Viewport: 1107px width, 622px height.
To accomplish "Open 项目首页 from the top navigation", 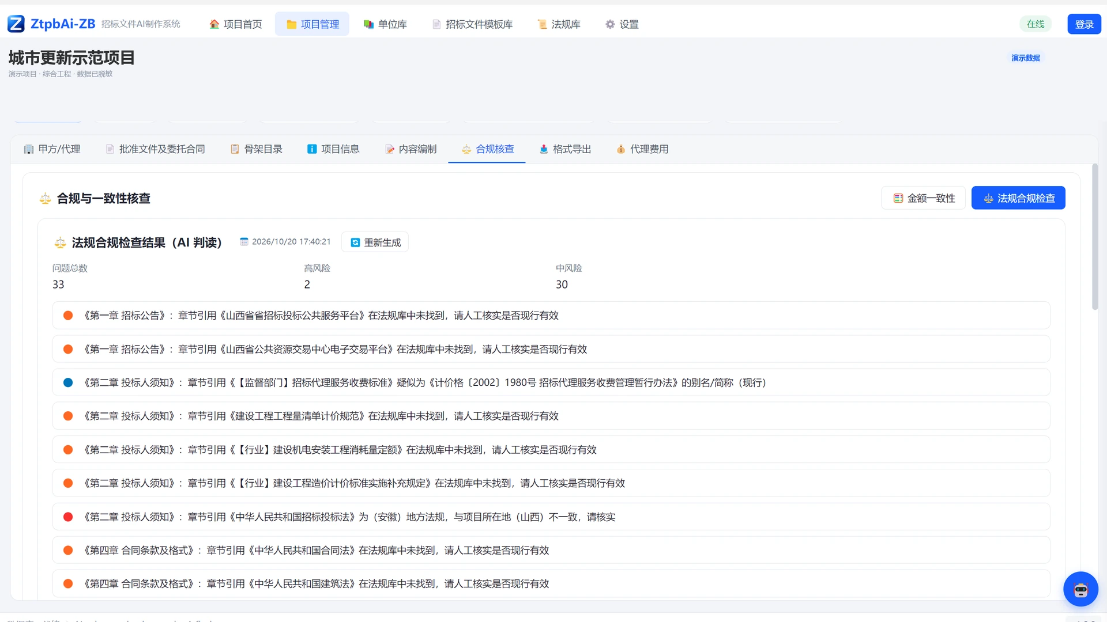I will click(x=235, y=24).
